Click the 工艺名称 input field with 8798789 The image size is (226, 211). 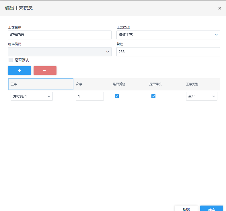pyautogui.click(x=60, y=35)
